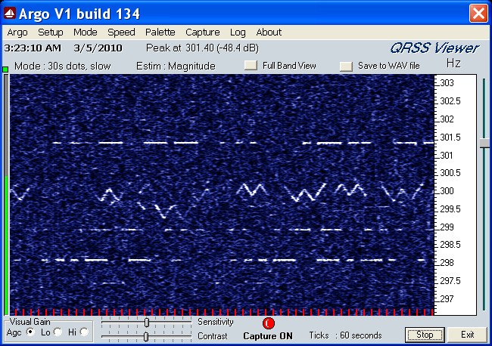
Task: Click the vertical frequency slider thumb
Action: click(484, 143)
